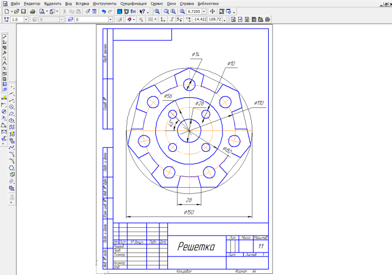Print the drawing using the printer icon
Image resolution: width=392 pixels, height=275 pixels.
[x=32, y=11]
